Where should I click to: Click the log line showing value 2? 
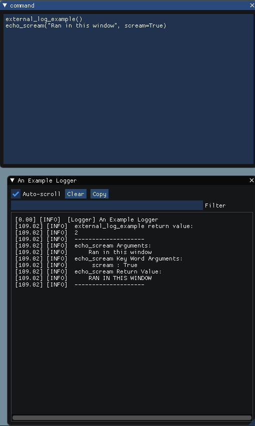(x=46, y=232)
